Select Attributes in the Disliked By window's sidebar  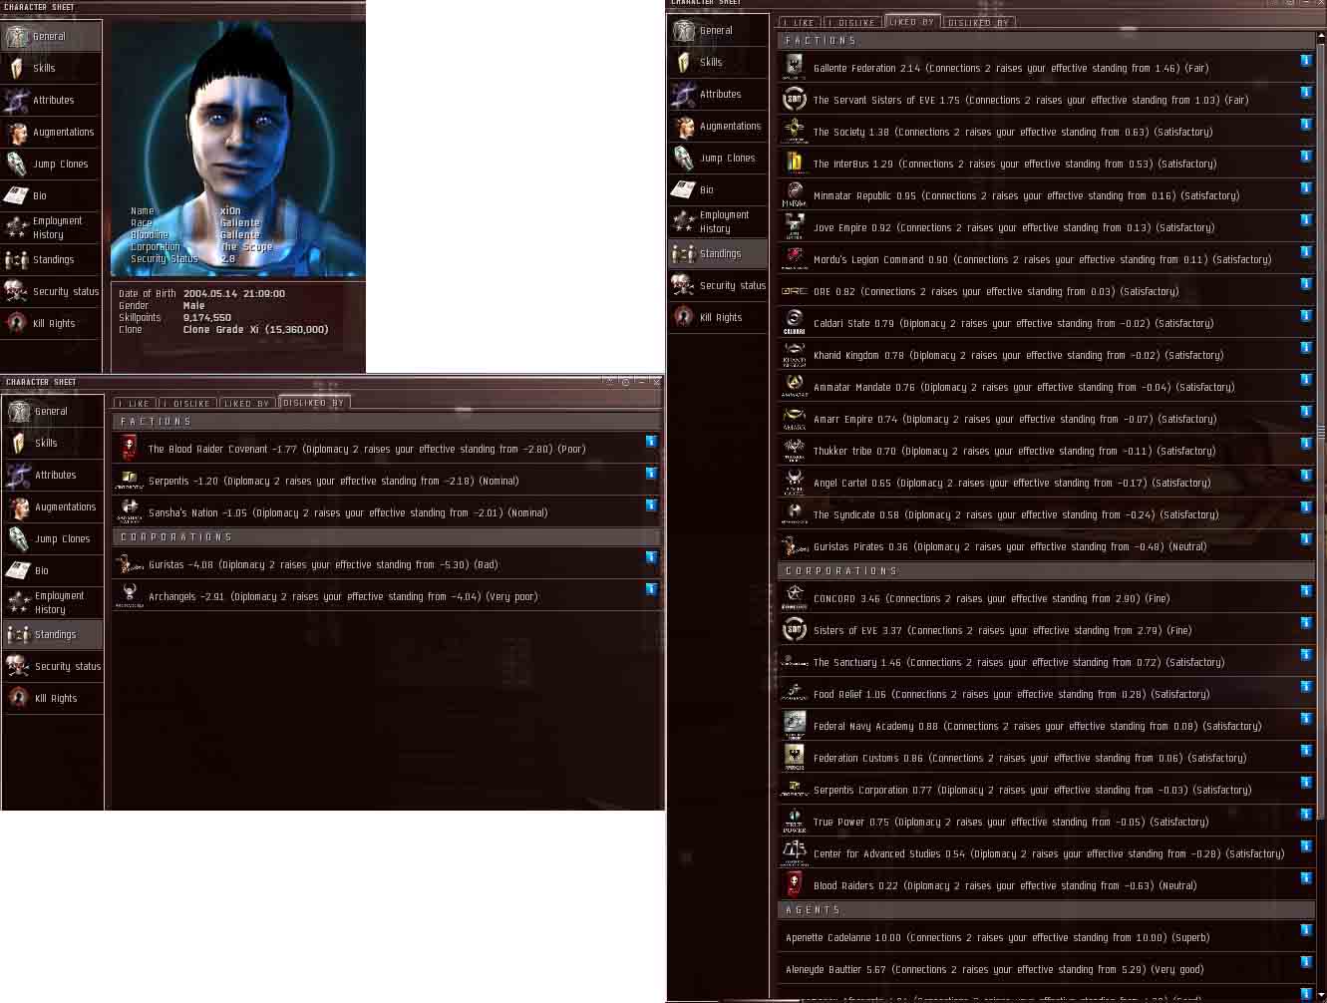pos(53,475)
